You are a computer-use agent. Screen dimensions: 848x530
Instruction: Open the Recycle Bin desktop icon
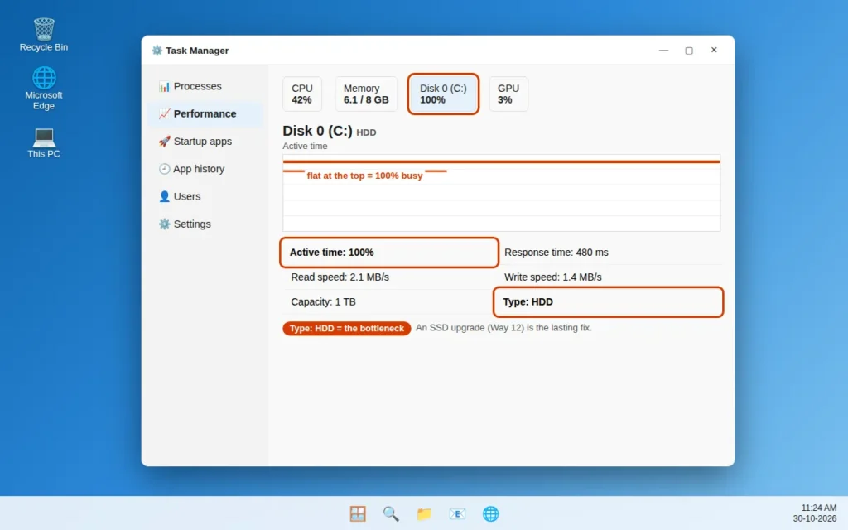[44, 35]
